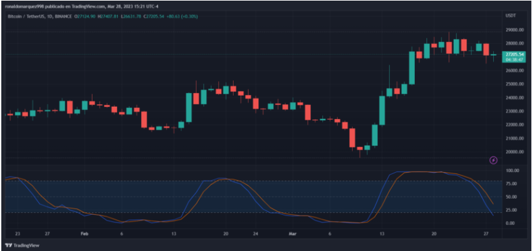Click the 22000.00 price axis label

(x=515, y=125)
